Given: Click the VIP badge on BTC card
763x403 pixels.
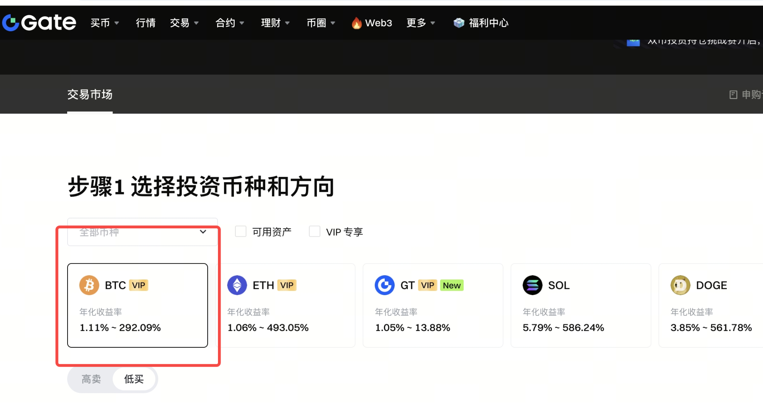Looking at the screenshot, I should 139,285.
